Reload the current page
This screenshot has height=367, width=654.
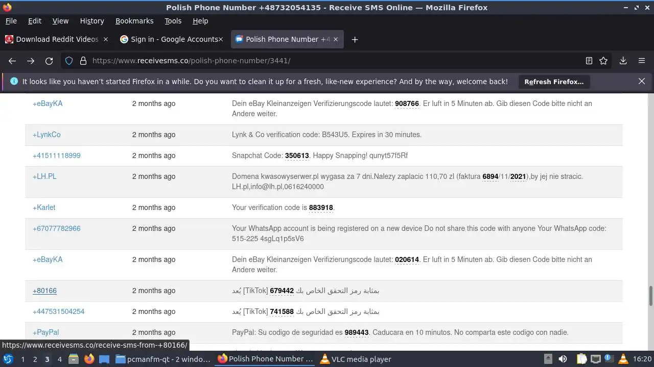(x=49, y=61)
